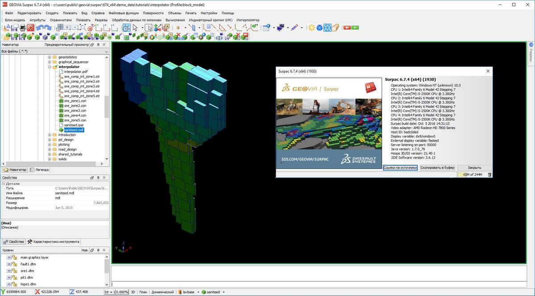Click the Скопировать в буфер button

tap(437, 167)
